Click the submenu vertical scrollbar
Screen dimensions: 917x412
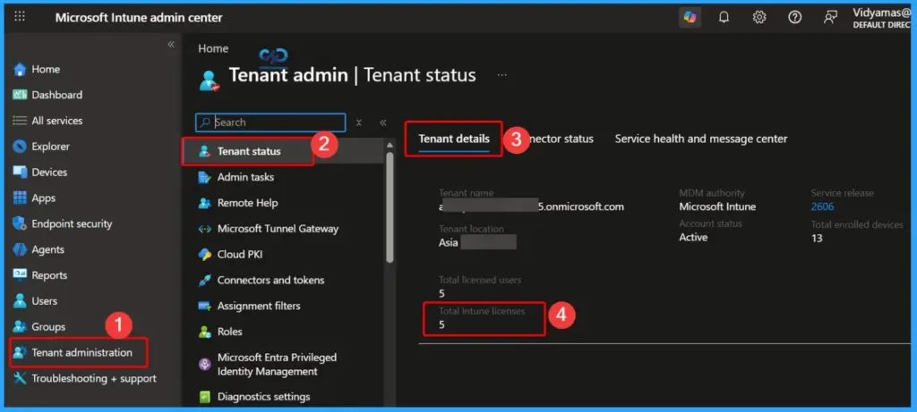[390, 207]
